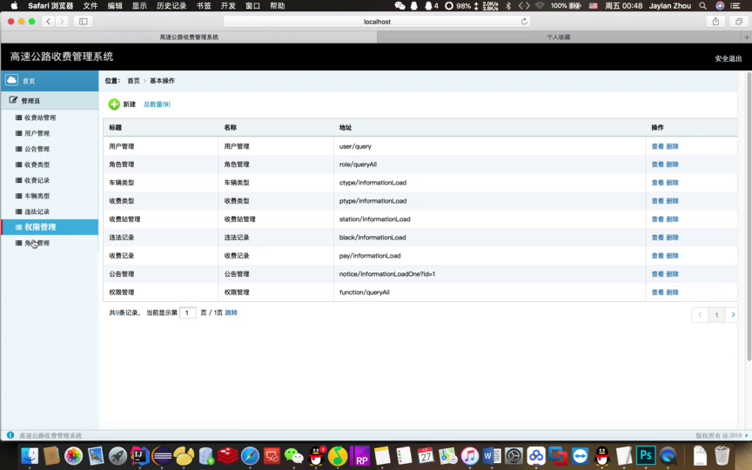Open 车辆类型 in the sidebar
This screenshot has height=470, width=752.
[37, 196]
